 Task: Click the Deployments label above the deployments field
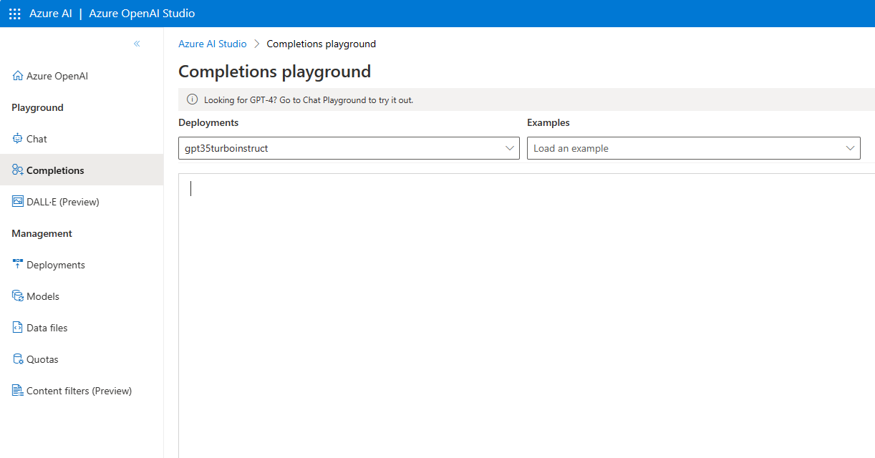click(x=208, y=122)
